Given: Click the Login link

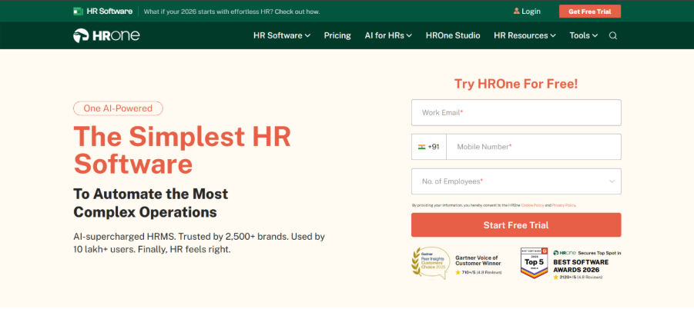Looking at the screenshot, I should 531,12.
